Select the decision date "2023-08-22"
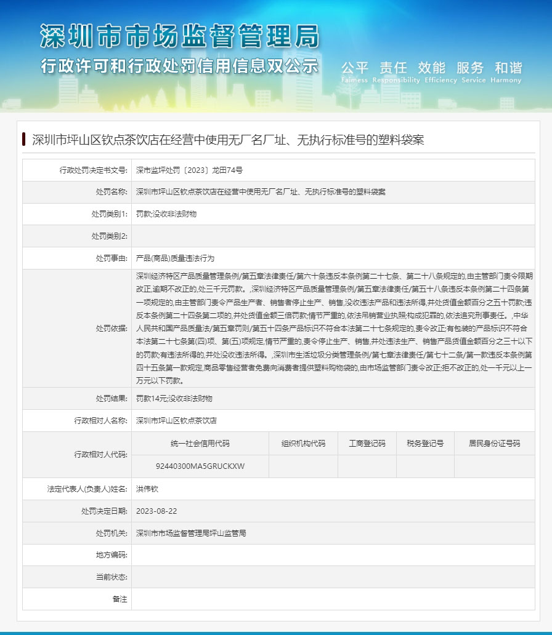552x635 pixels. click(156, 511)
